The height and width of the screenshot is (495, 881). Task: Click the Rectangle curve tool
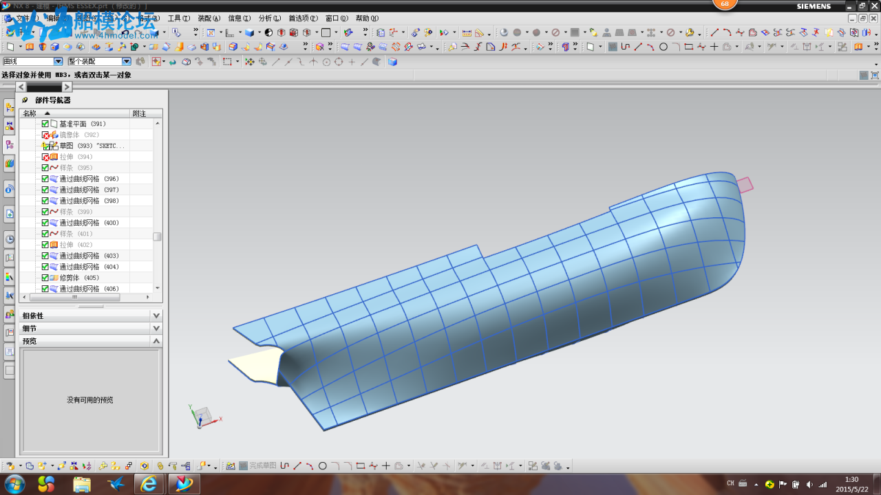(688, 47)
